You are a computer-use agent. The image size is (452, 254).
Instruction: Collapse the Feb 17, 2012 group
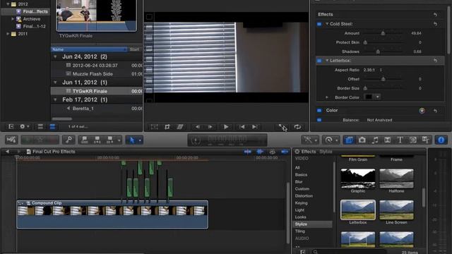click(55, 100)
